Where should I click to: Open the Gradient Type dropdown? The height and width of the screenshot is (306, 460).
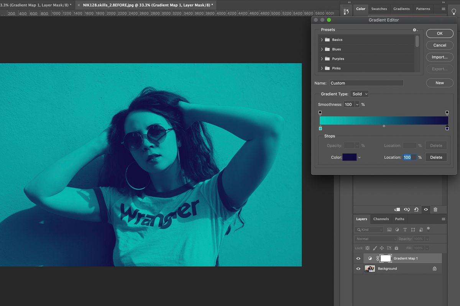pyautogui.click(x=360, y=94)
